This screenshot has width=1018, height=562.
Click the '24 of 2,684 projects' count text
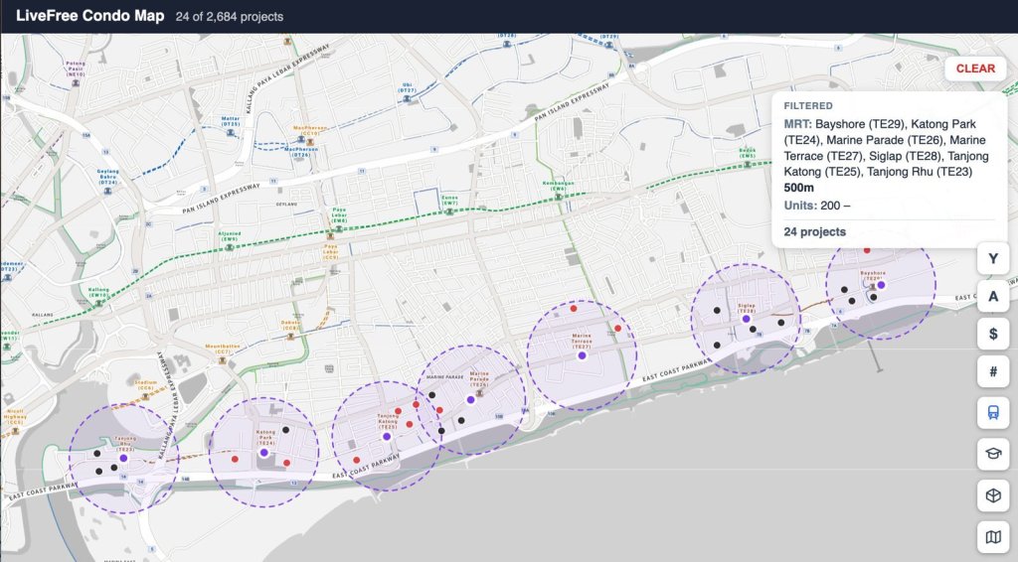click(x=230, y=17)
